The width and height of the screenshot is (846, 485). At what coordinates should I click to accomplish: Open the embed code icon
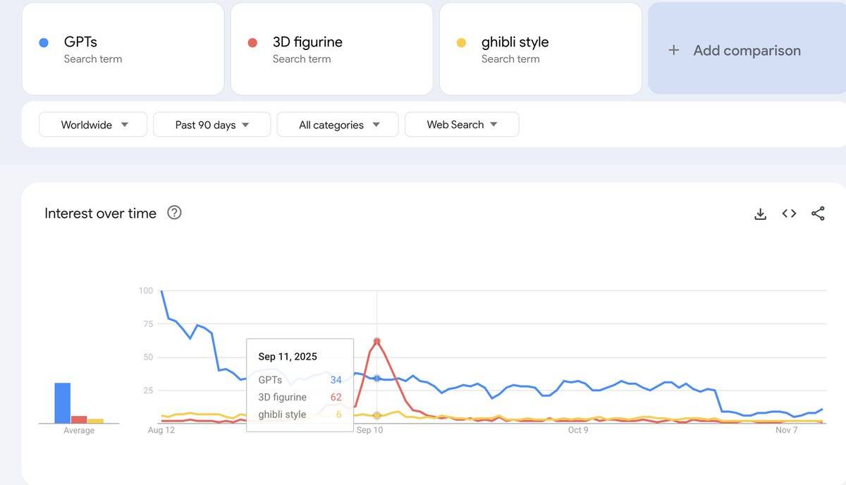(789, 214)
